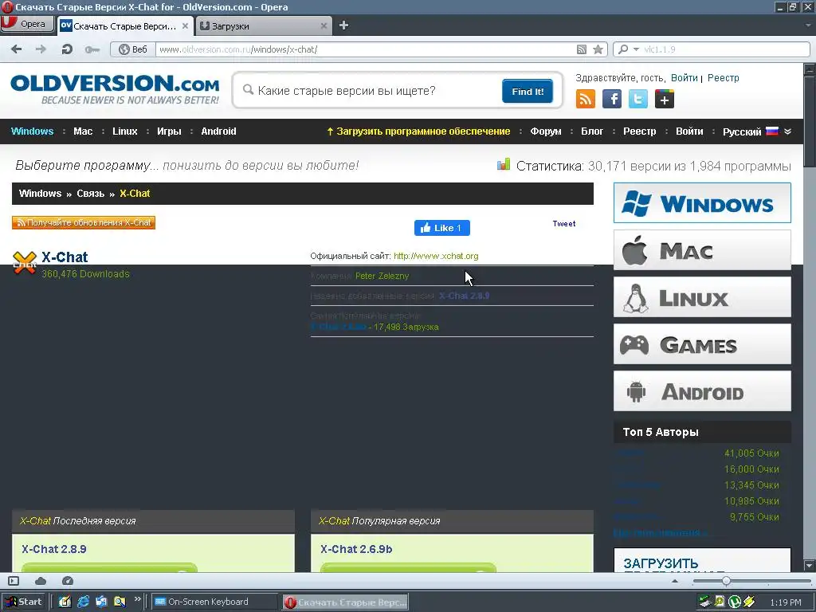
Task: Bookmark page with the star icon
Action: pyautogui.click(x=598, y=49)
